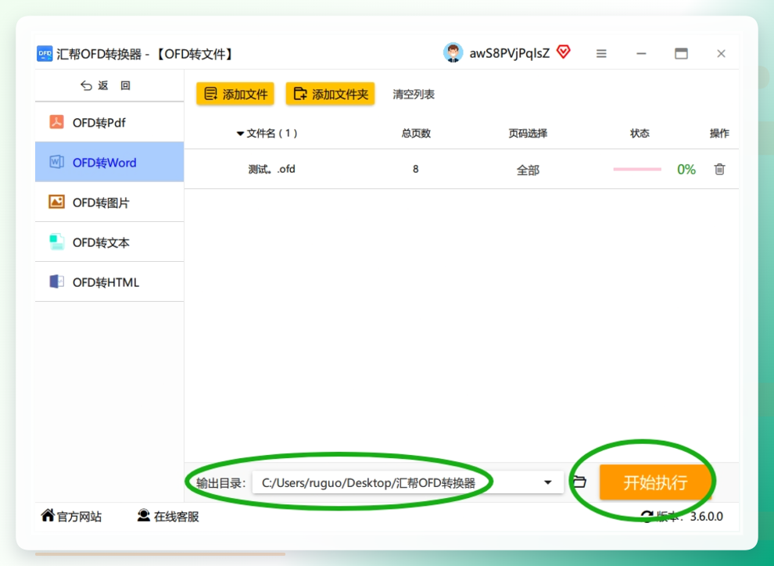Click the 状态 column header
Screen dimensions: 774x566
pyautogui.click(x=640, y=133)
